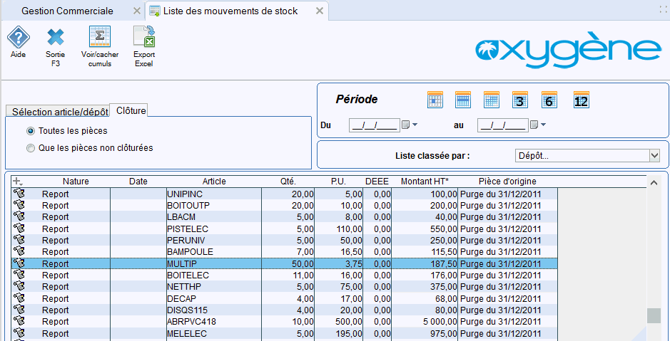This screenshot has height=341, width=670.
Task: Click the row icon for UNIPINC
Action: 19,194
